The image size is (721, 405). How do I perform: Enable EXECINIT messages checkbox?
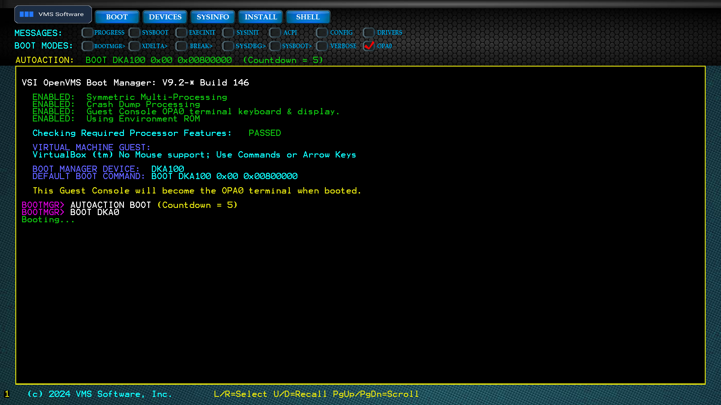point(181,33)
